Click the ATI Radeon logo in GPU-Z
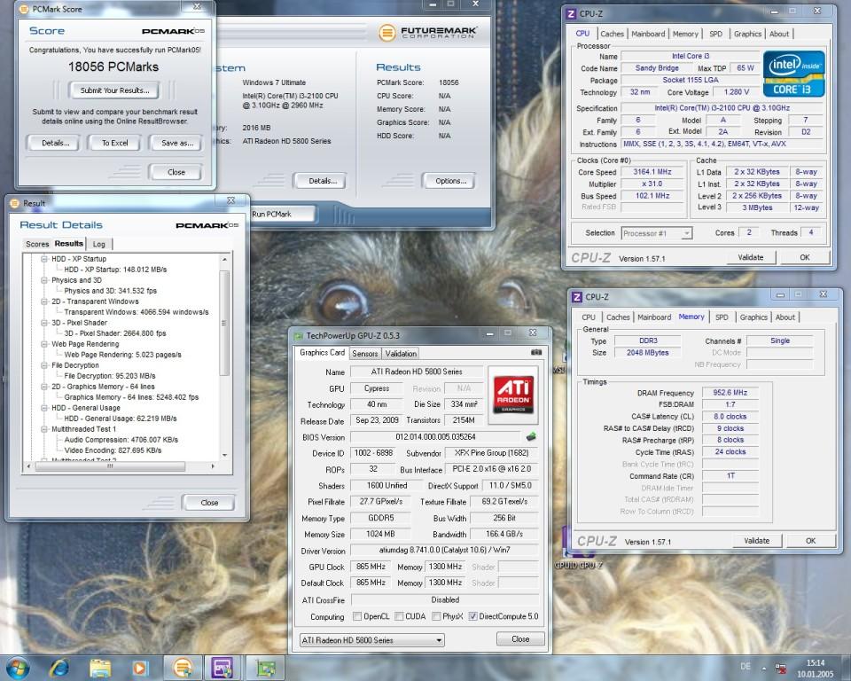Viewport: 851px width, 681px height. 513,395
